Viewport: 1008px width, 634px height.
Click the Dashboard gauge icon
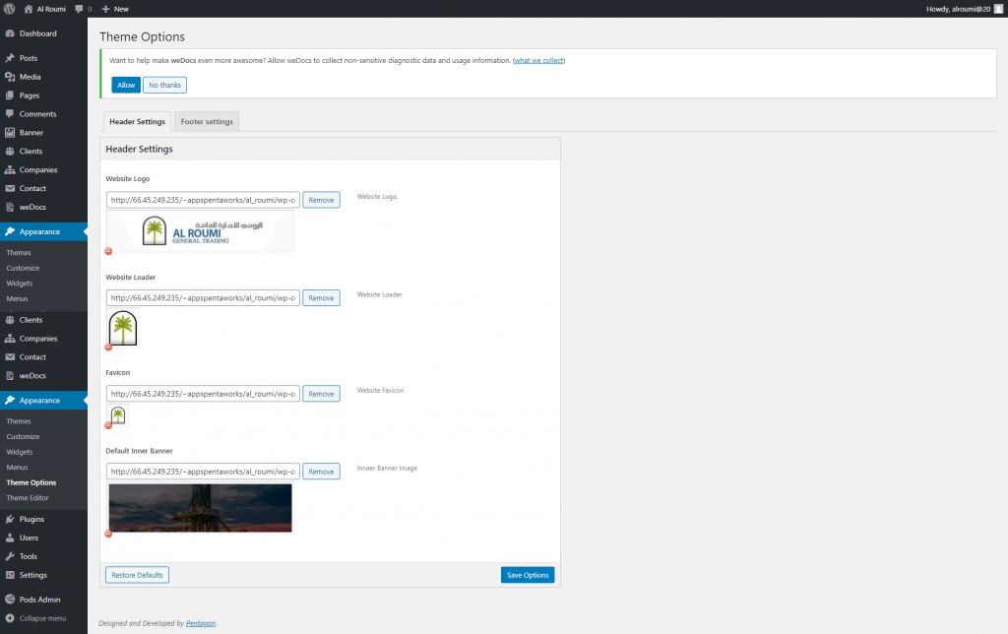click(x=10, y=33)
